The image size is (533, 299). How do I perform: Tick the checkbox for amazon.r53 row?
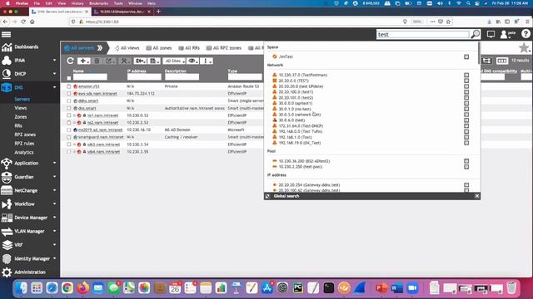69,86
